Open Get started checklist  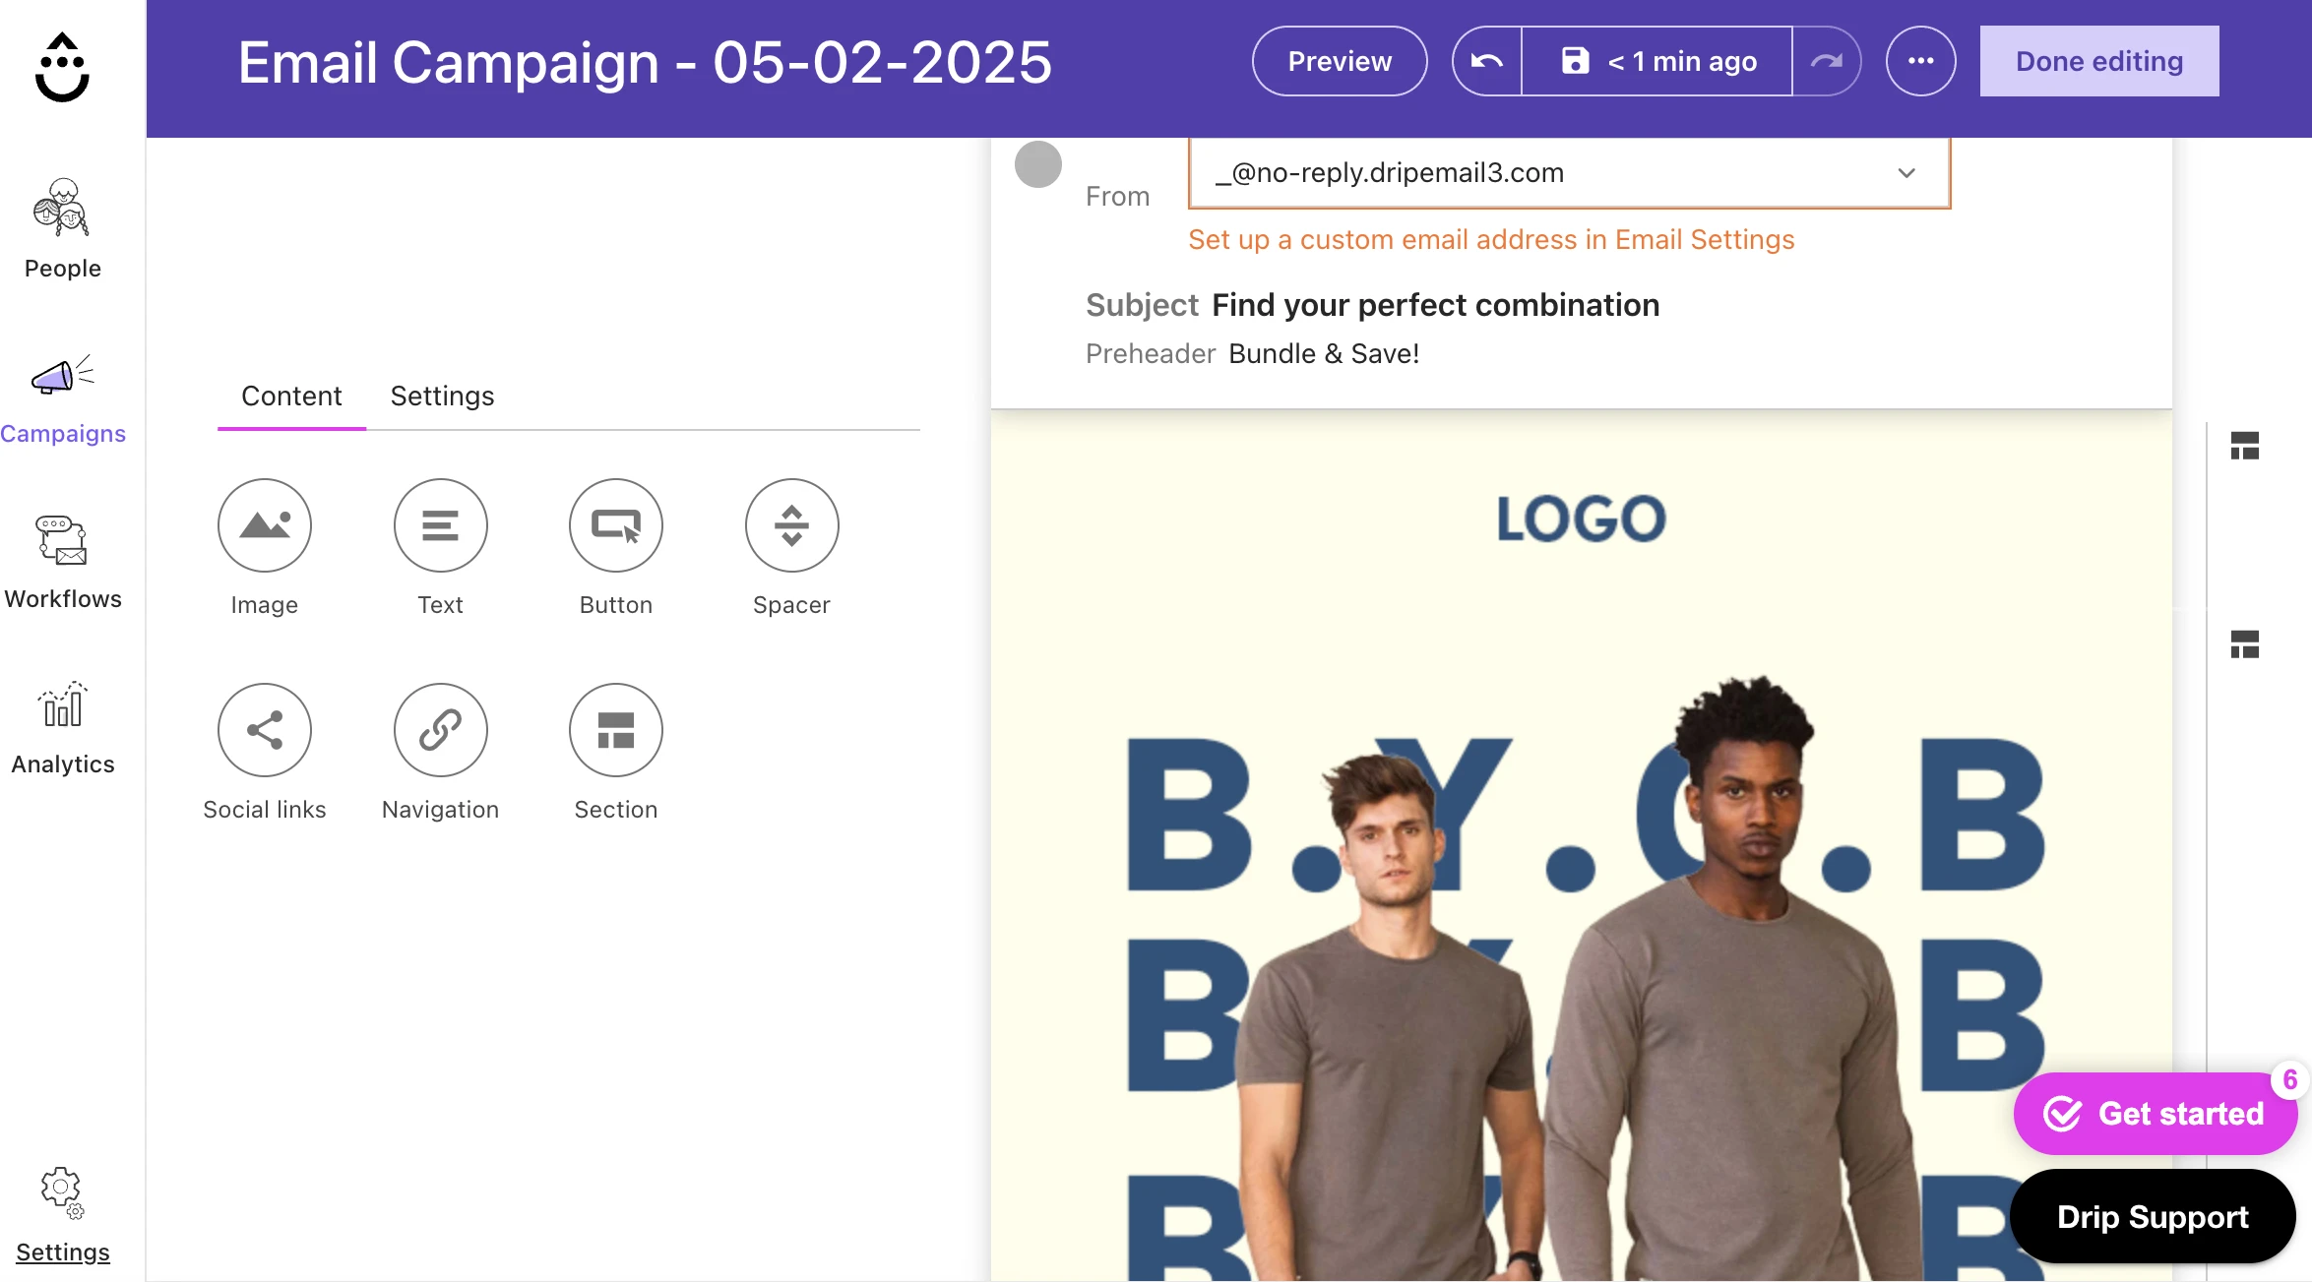pyautogui.click(x=2154, y=1114)
